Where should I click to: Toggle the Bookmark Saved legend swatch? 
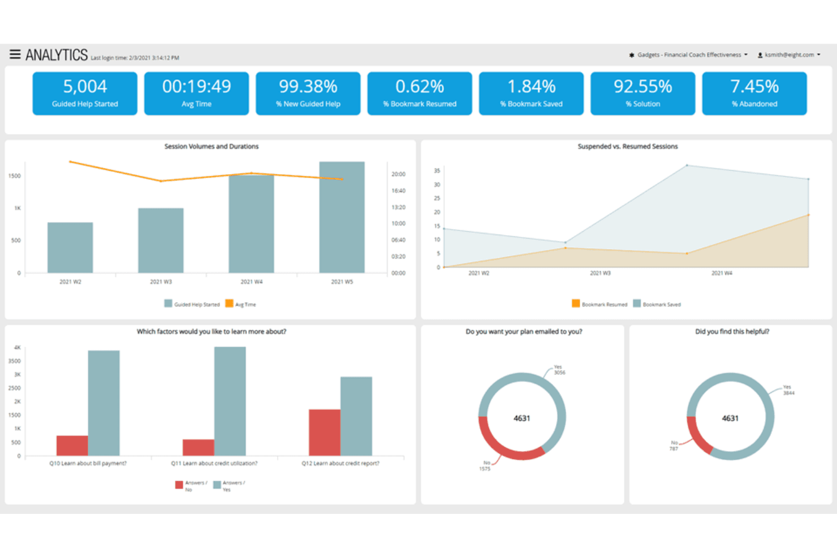(x=637, y=304)
